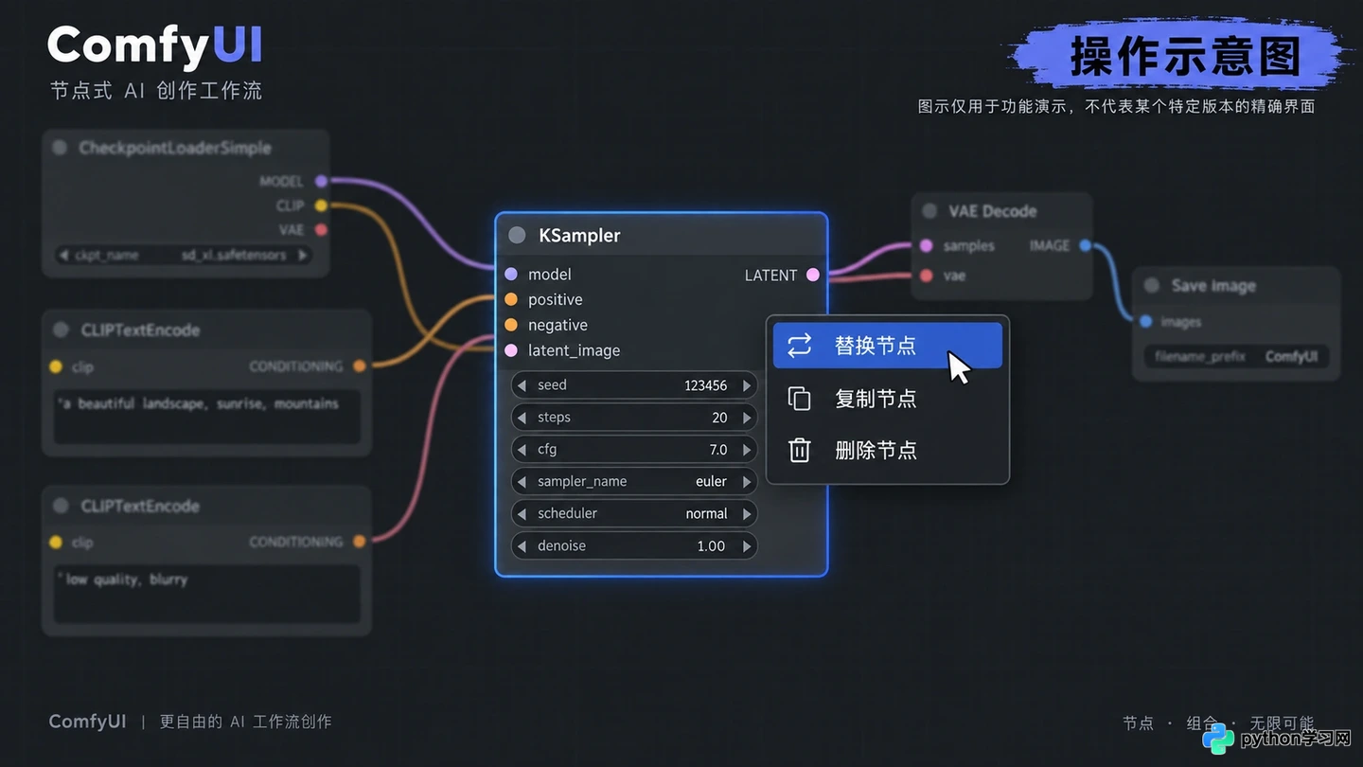This screenshot has height=767, width=1363.
Task: Click the positive input port on KSampler
Action: point(511,299)
